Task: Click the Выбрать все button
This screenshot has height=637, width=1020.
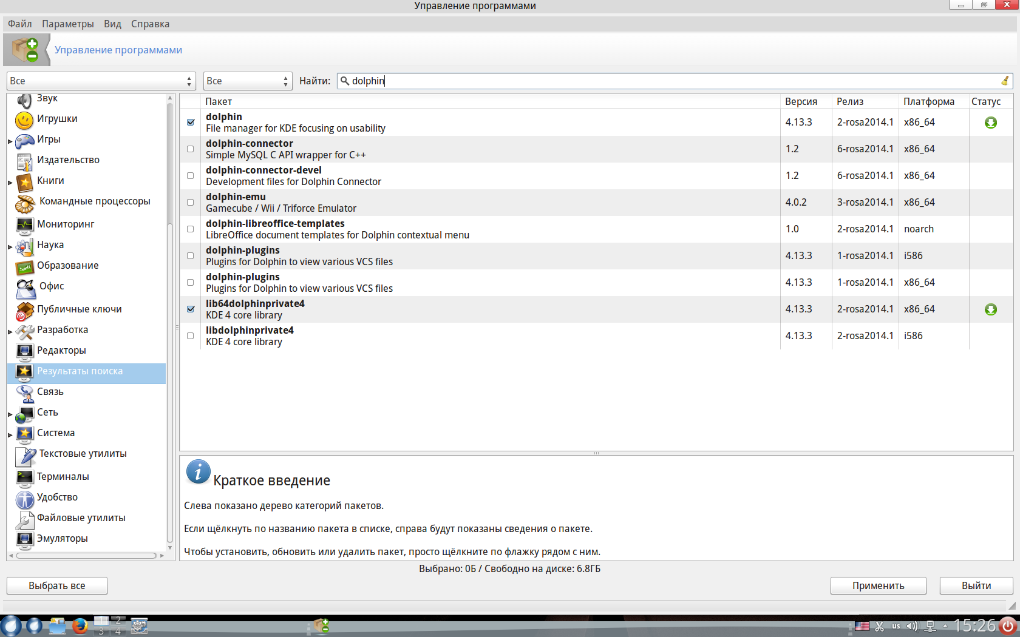Action: [57, 585]
